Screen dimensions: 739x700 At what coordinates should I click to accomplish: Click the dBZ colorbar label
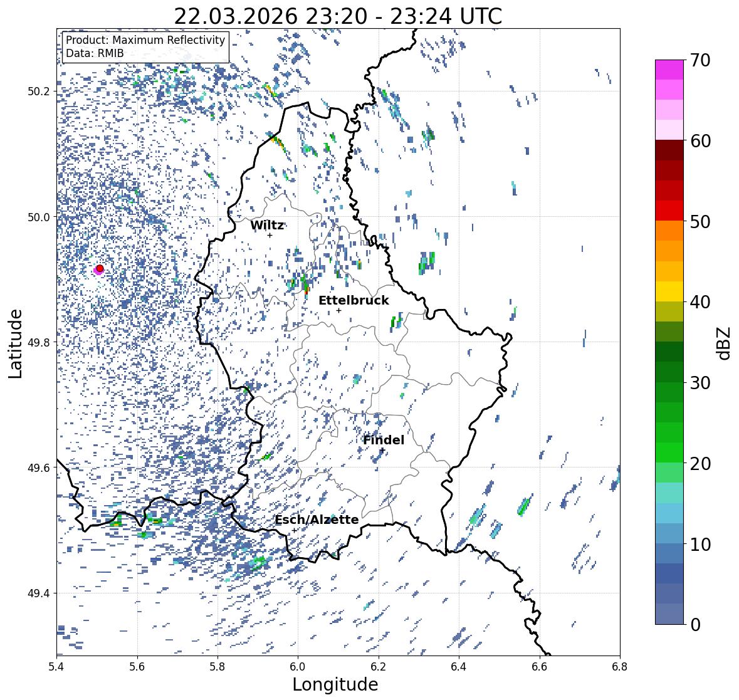coord(725,343)
